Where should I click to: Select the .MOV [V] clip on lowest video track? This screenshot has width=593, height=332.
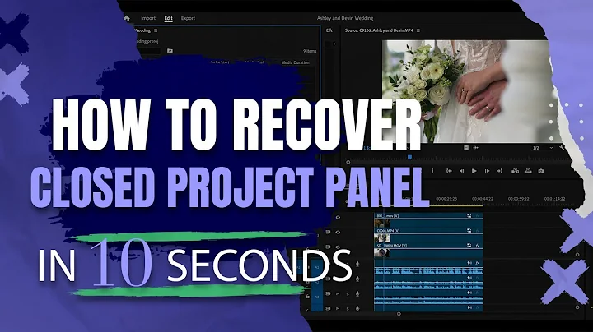(x=428, y=250)
